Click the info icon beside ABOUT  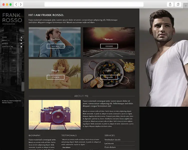point(21,40)
